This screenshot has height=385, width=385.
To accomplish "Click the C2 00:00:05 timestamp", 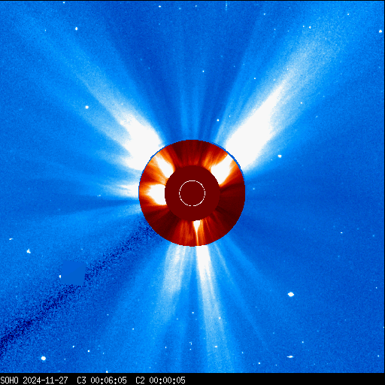I will click(160, 380).
